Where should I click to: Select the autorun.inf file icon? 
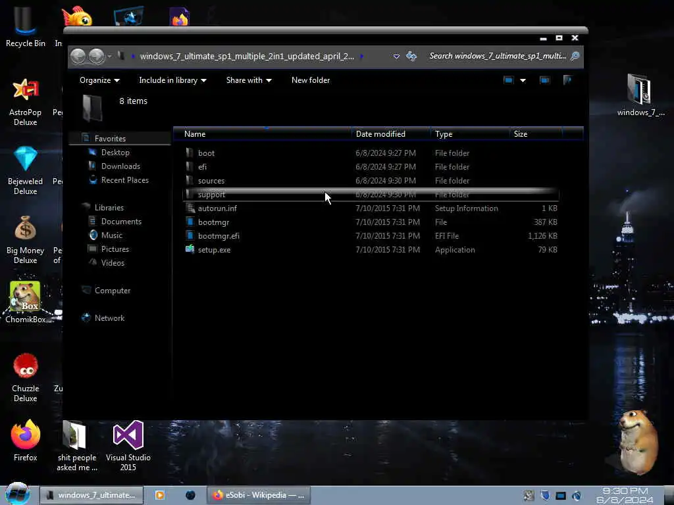coord(190,208)
